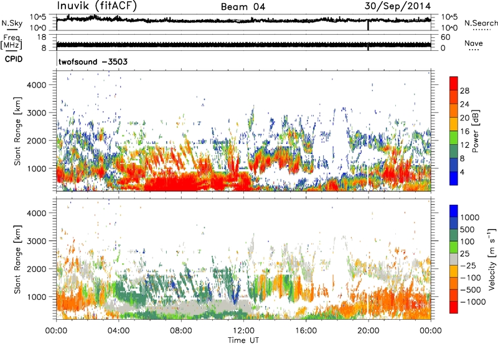The width and height of the screenshot is (498, 344).
Task: Click the gray segment of velocity colorbar
Action: pos(454,260)
